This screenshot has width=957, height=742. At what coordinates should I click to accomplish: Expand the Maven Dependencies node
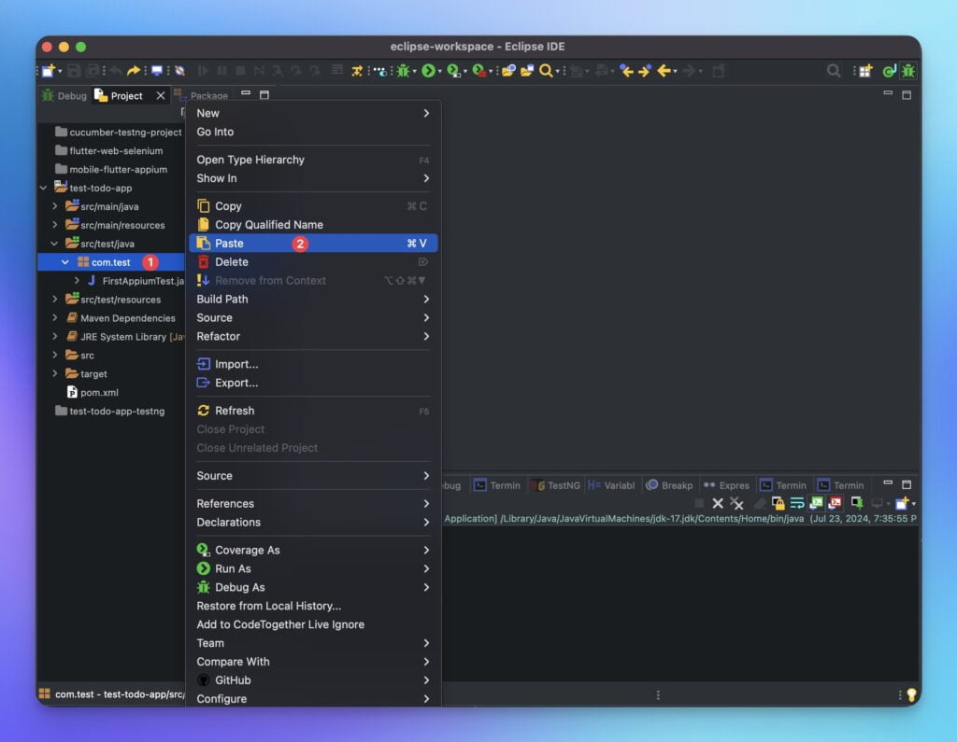(55, 317)
